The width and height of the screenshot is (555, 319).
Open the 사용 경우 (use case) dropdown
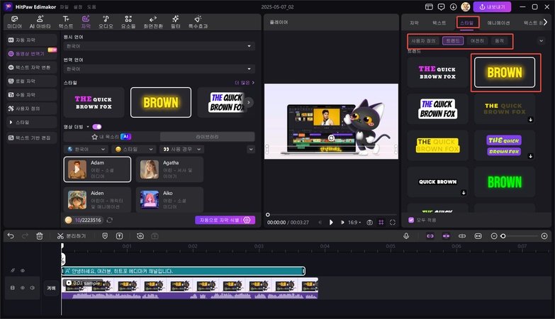point(182,150)
